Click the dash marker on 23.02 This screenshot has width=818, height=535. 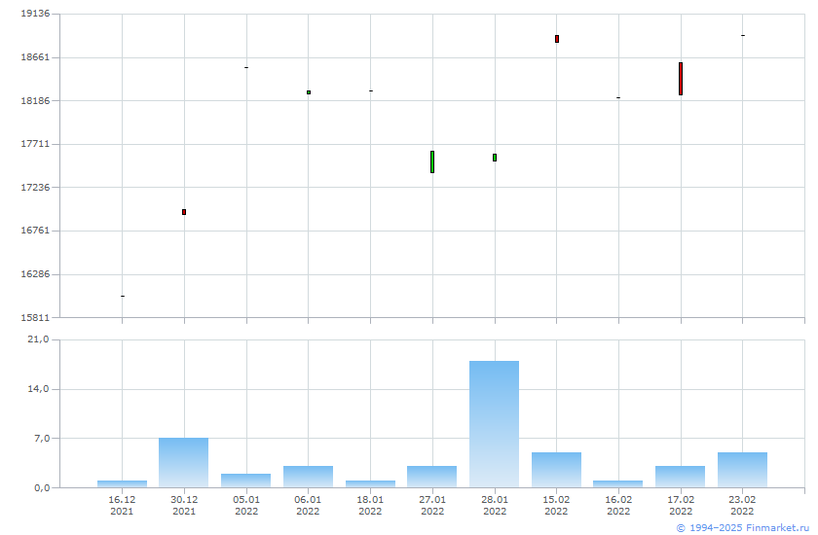[743, 35]
